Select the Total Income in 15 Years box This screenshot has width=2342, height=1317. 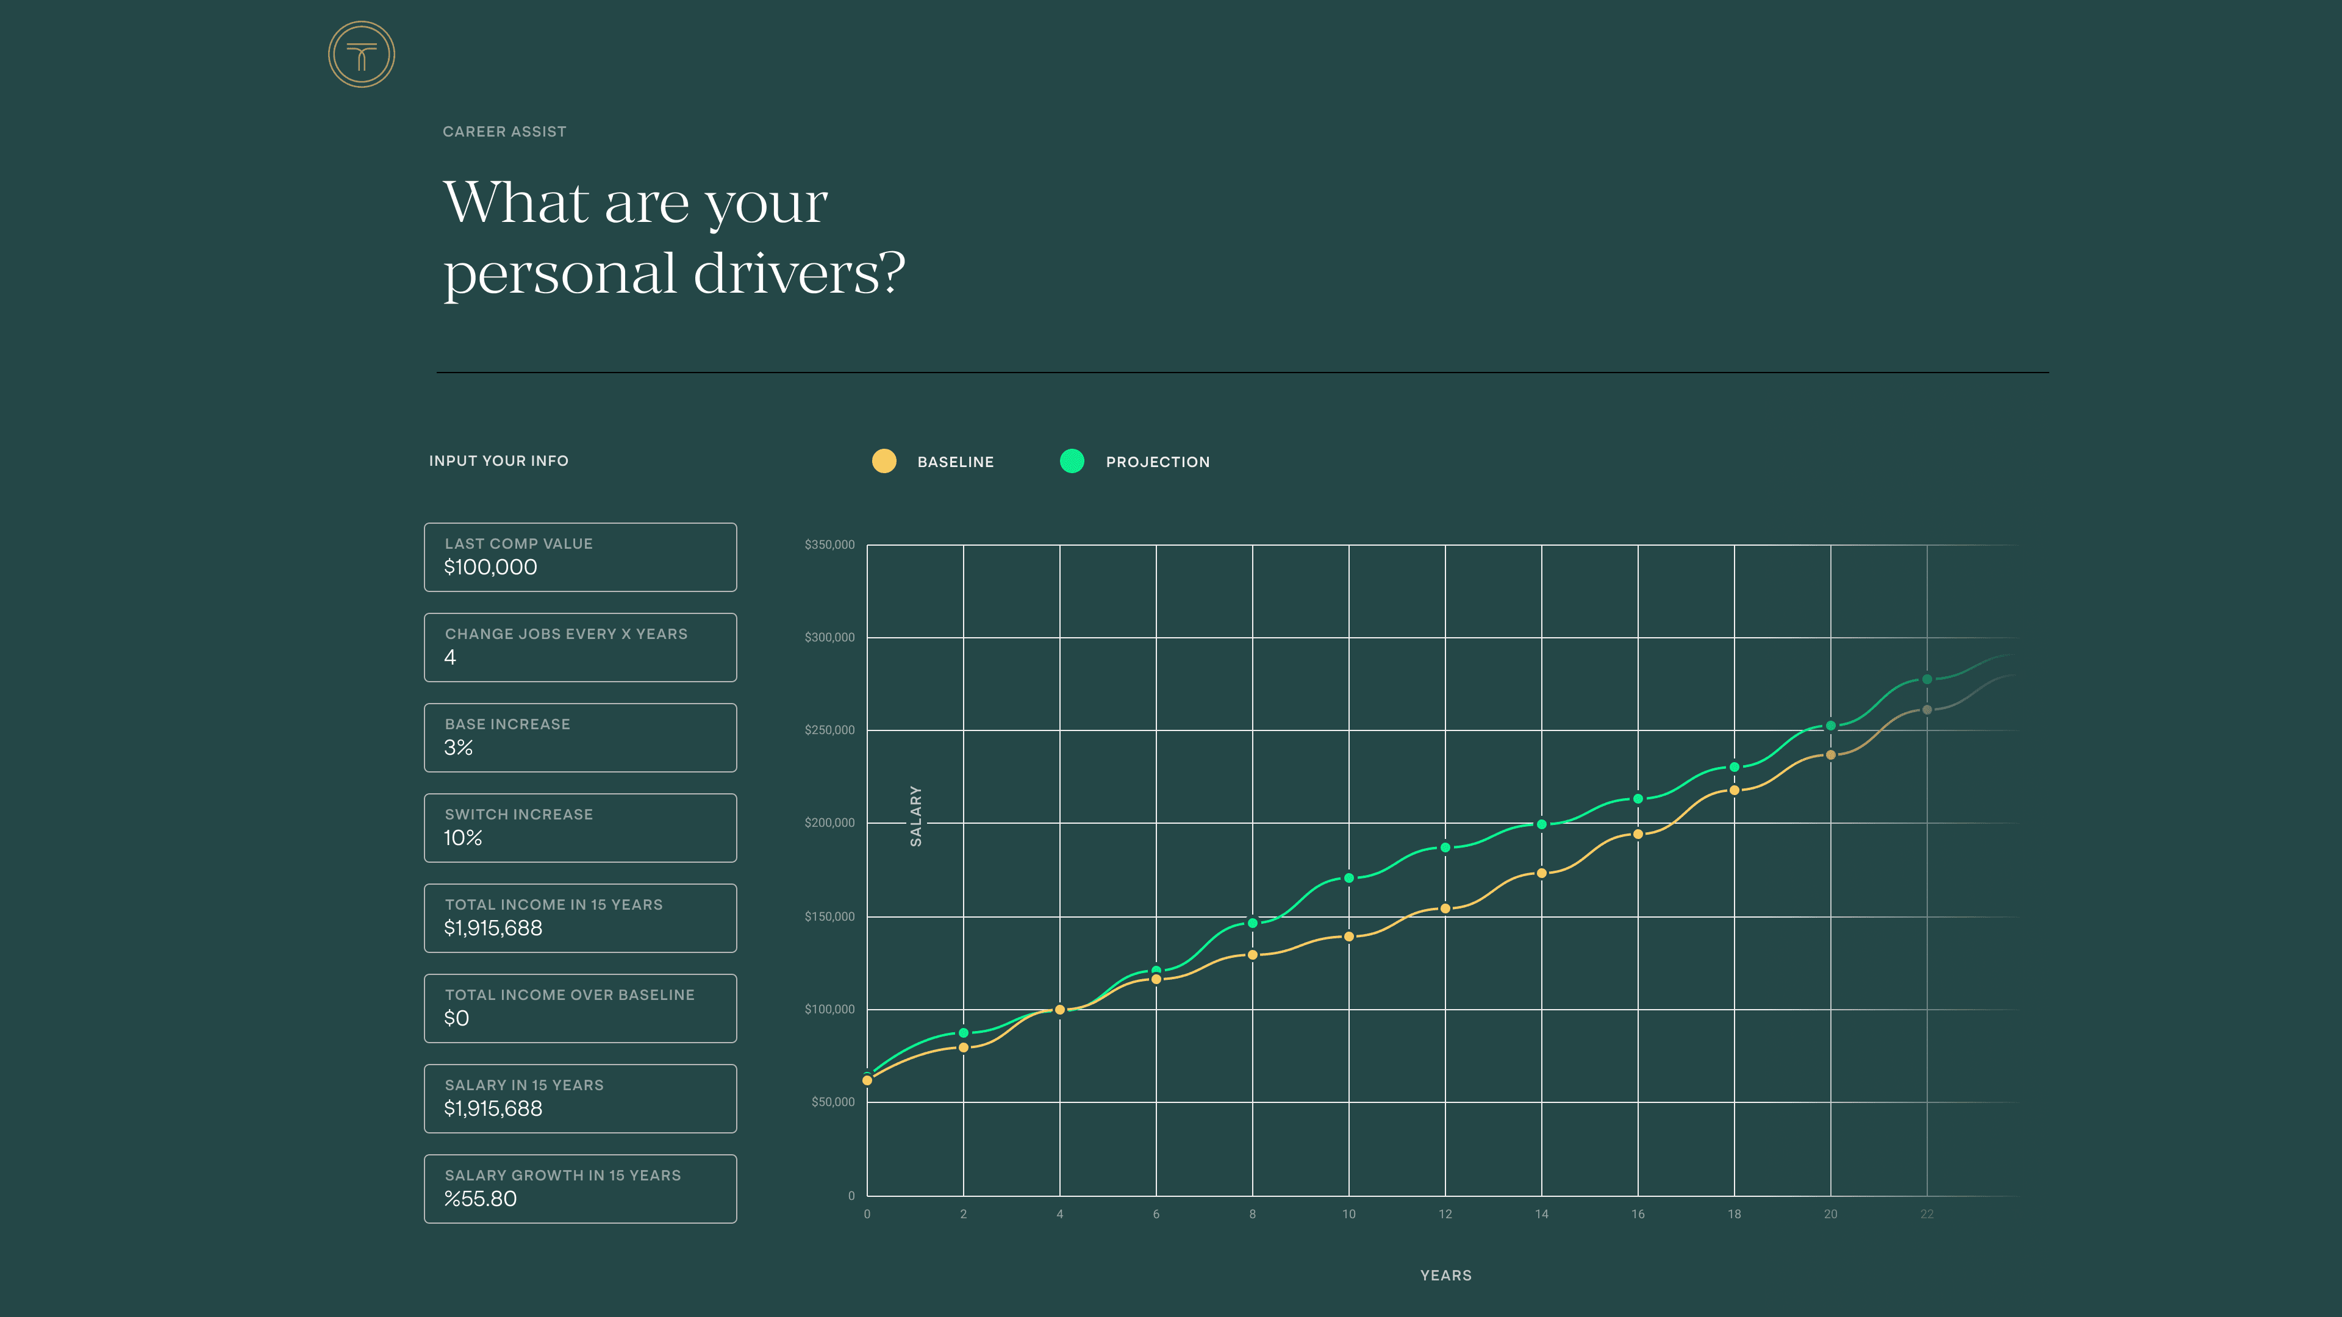tap(580, 918)
